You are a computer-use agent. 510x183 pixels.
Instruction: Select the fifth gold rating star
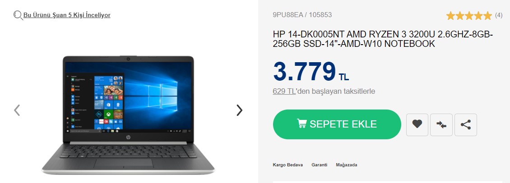[x=487, y=15]
